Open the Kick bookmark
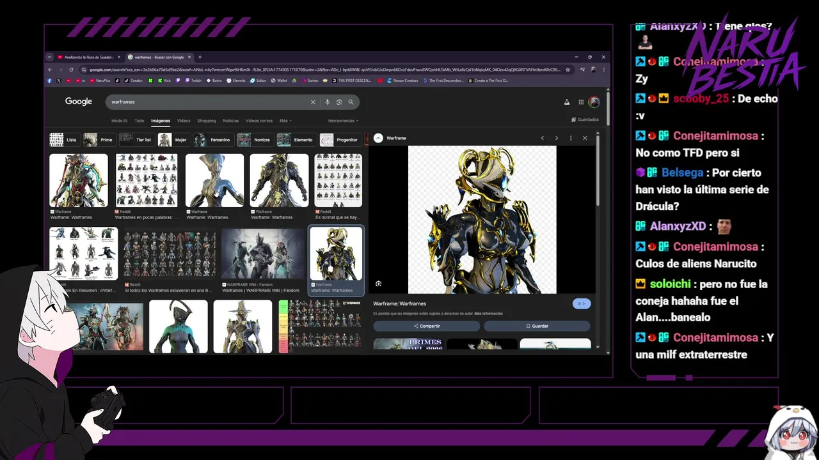819x460 pixels. (164, 80)
